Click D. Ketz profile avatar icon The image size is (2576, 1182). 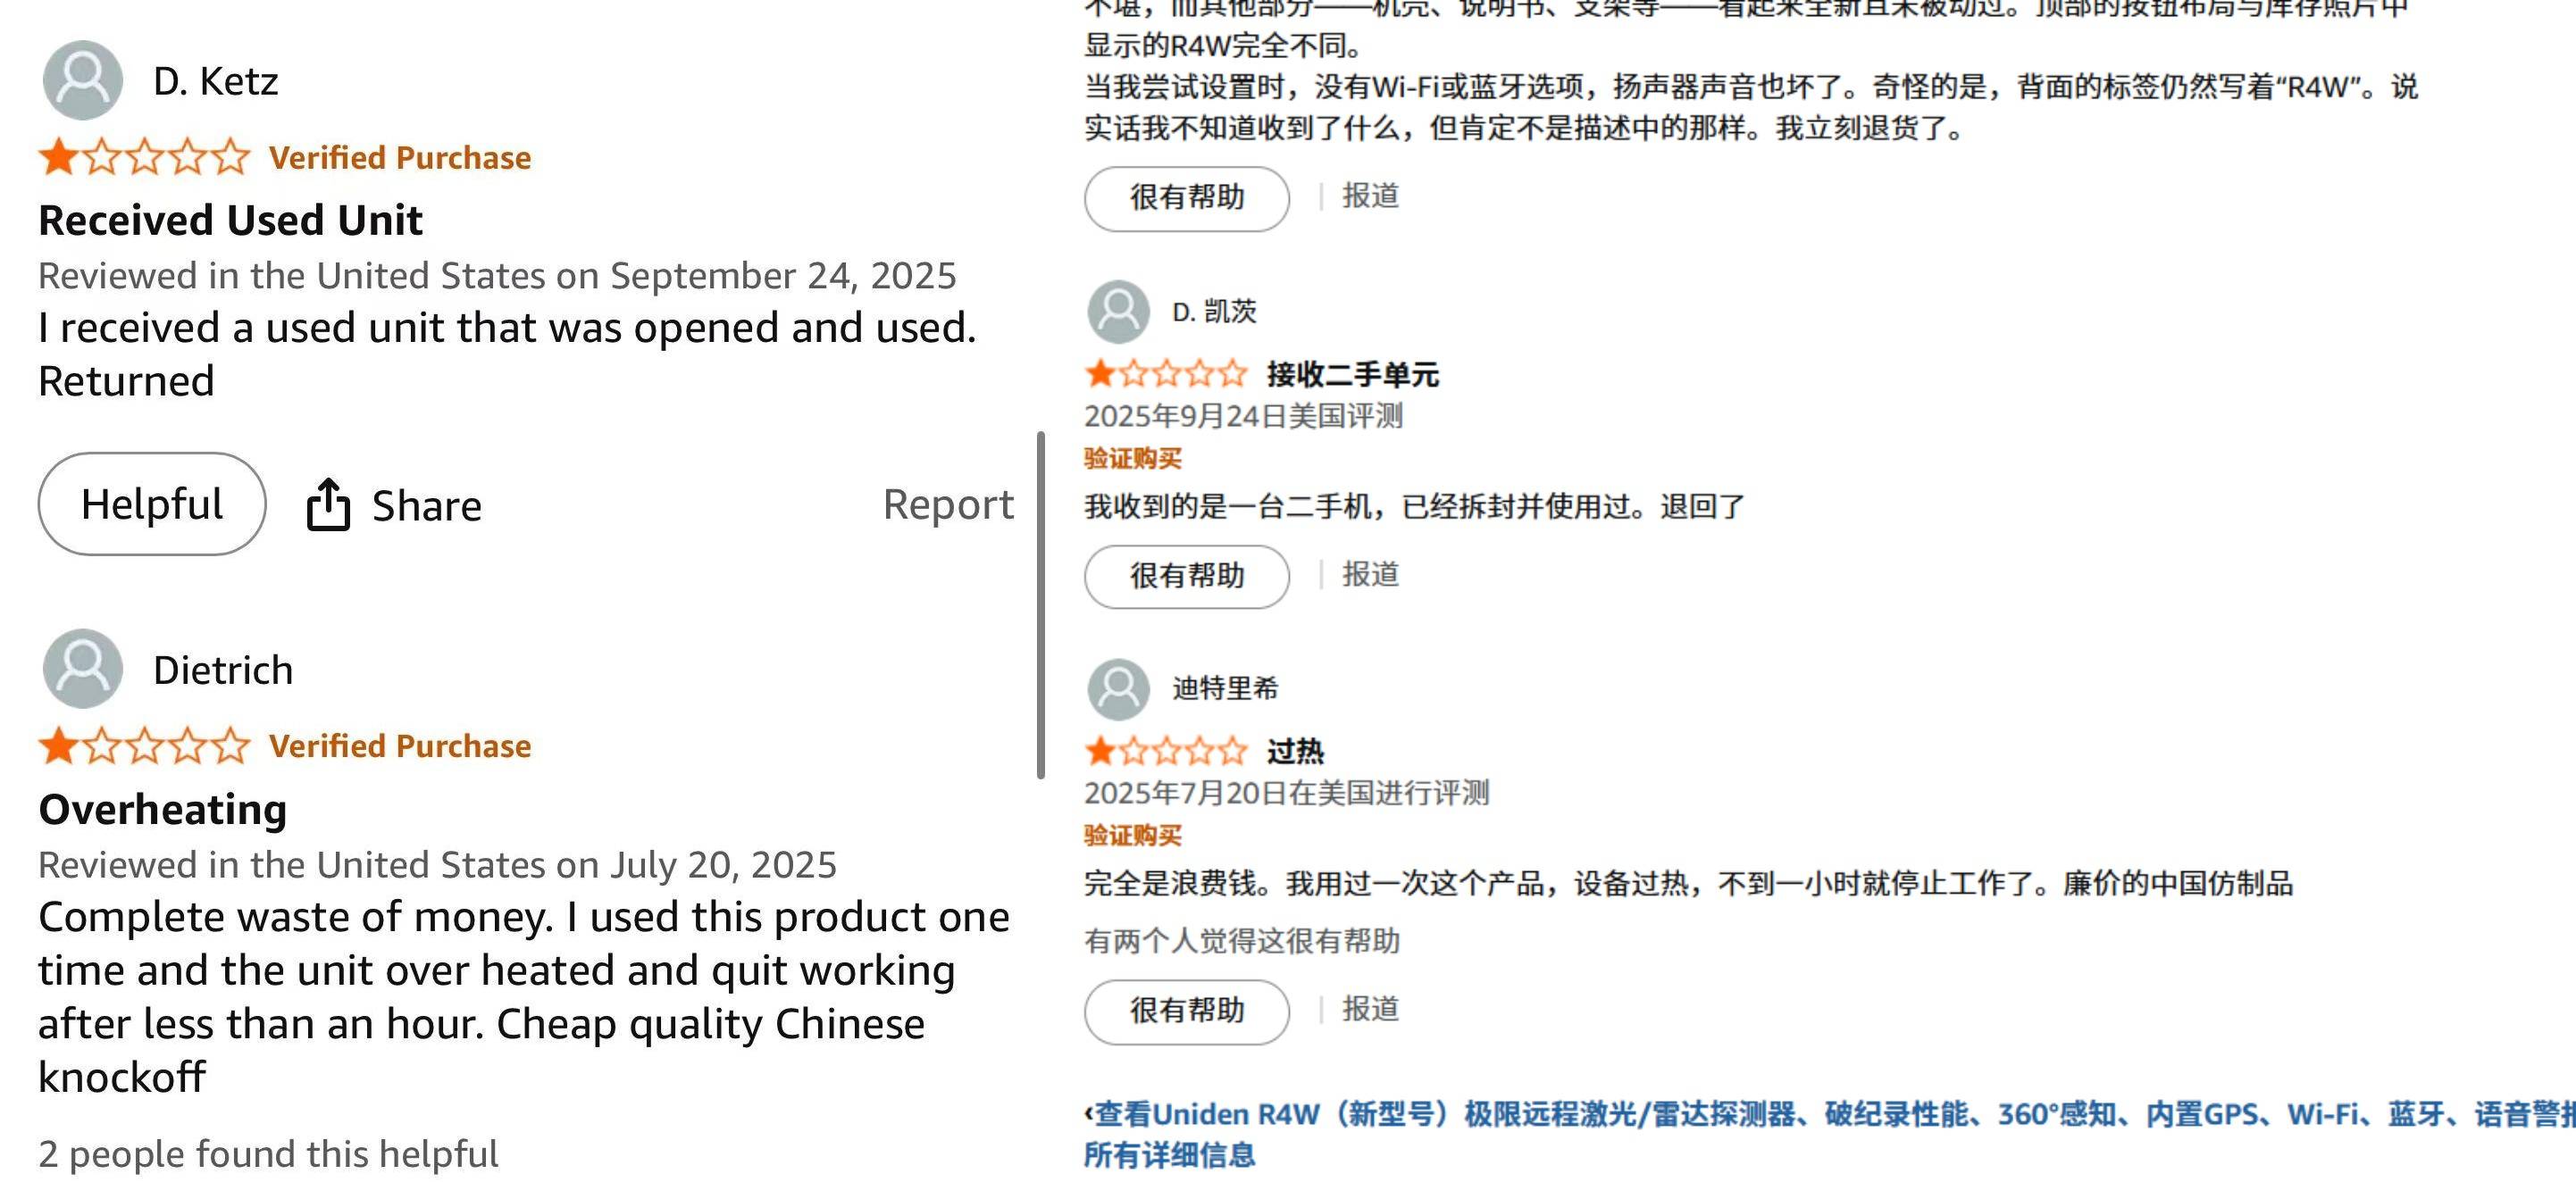pyautogui.click(x=82, y=80)
